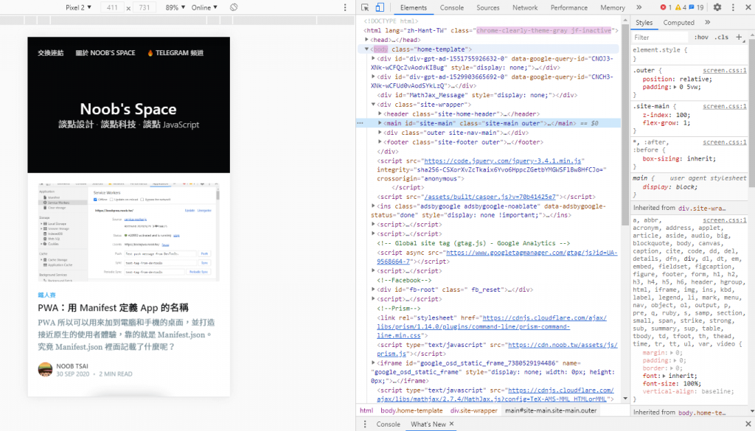Toggle the :hov element state panel

(701, 37)
